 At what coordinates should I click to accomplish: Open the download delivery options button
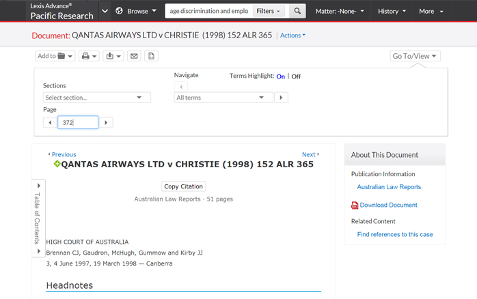[113, 56]
